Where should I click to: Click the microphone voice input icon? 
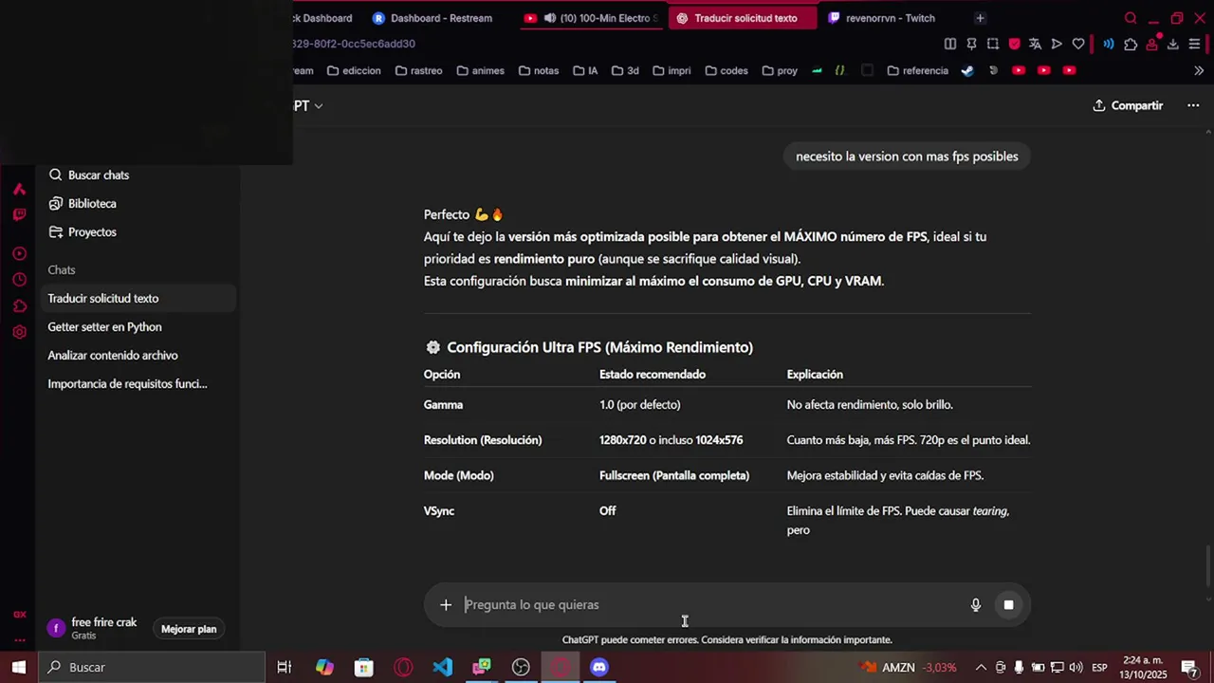(975, 605)
